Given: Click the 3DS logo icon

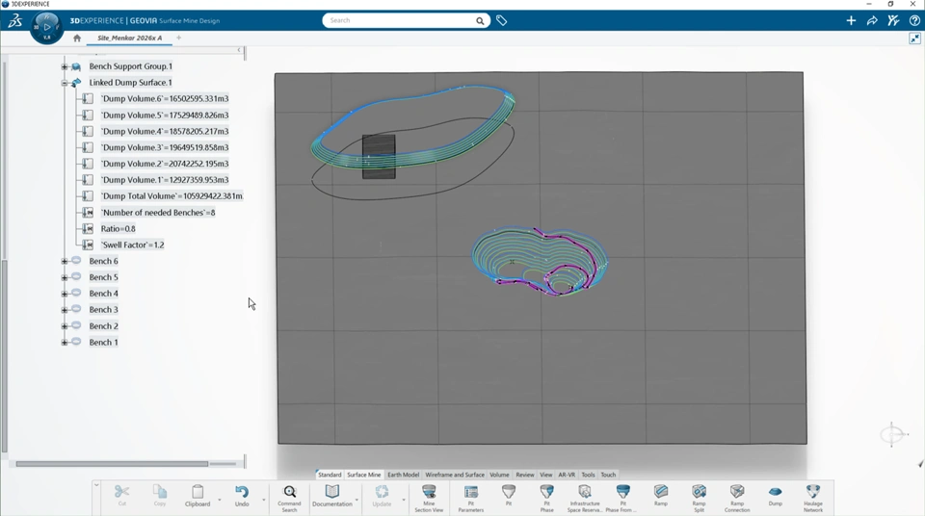Looking at the screenshot, I should point(14,21).
